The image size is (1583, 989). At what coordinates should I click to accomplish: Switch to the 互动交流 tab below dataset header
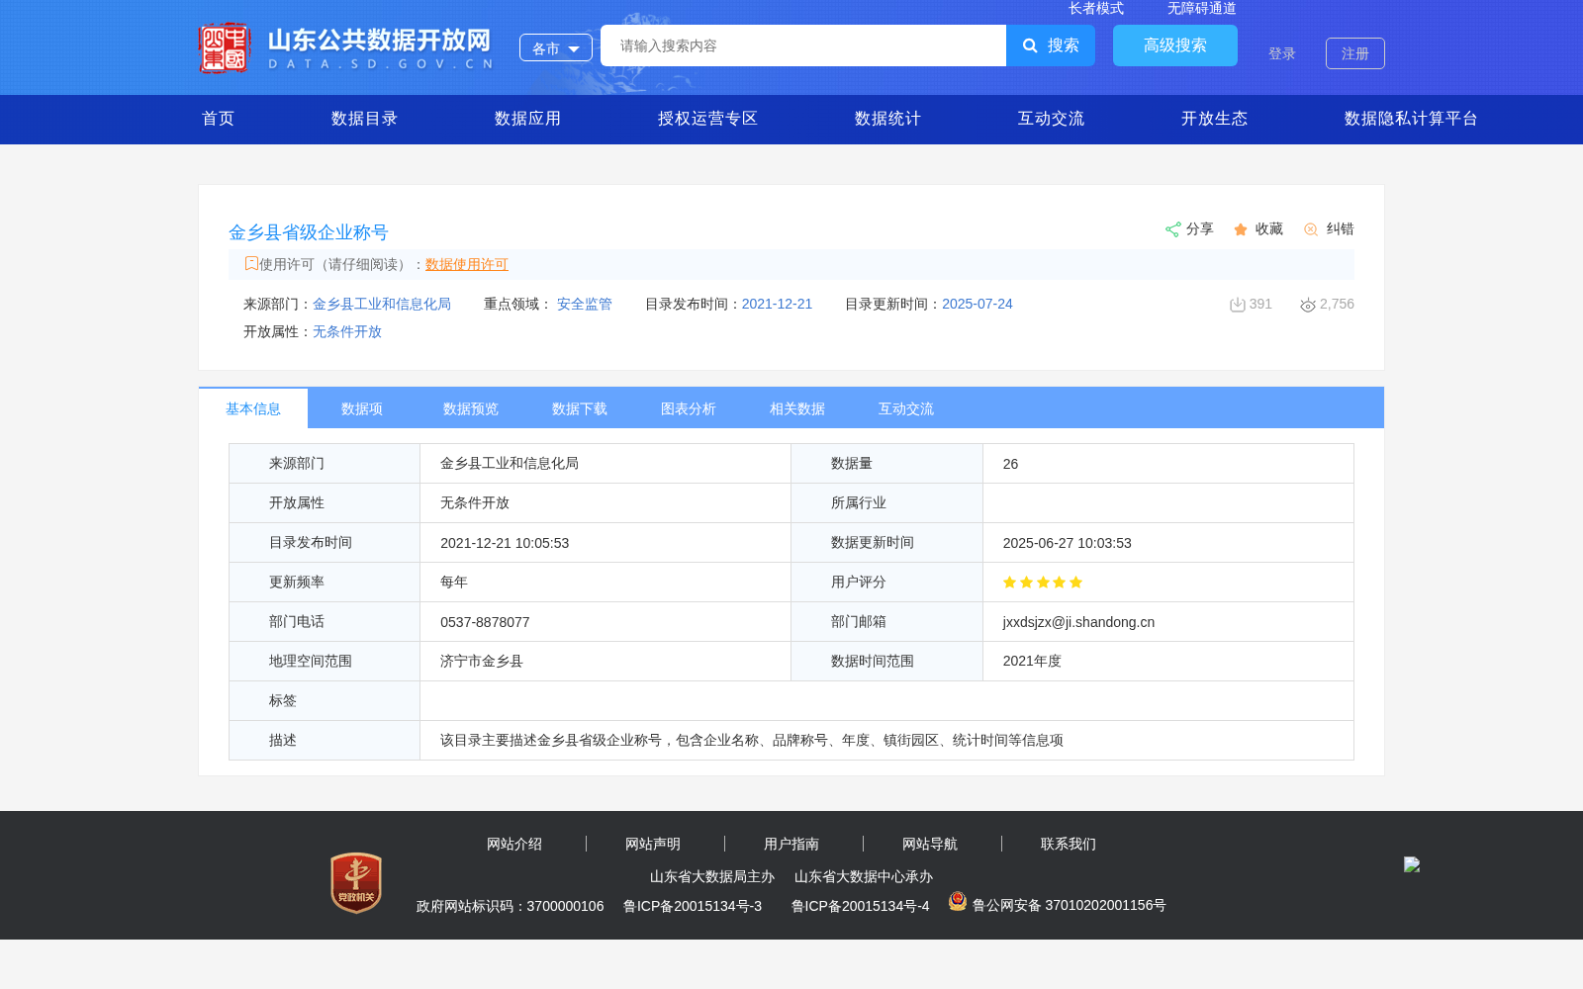906,408
